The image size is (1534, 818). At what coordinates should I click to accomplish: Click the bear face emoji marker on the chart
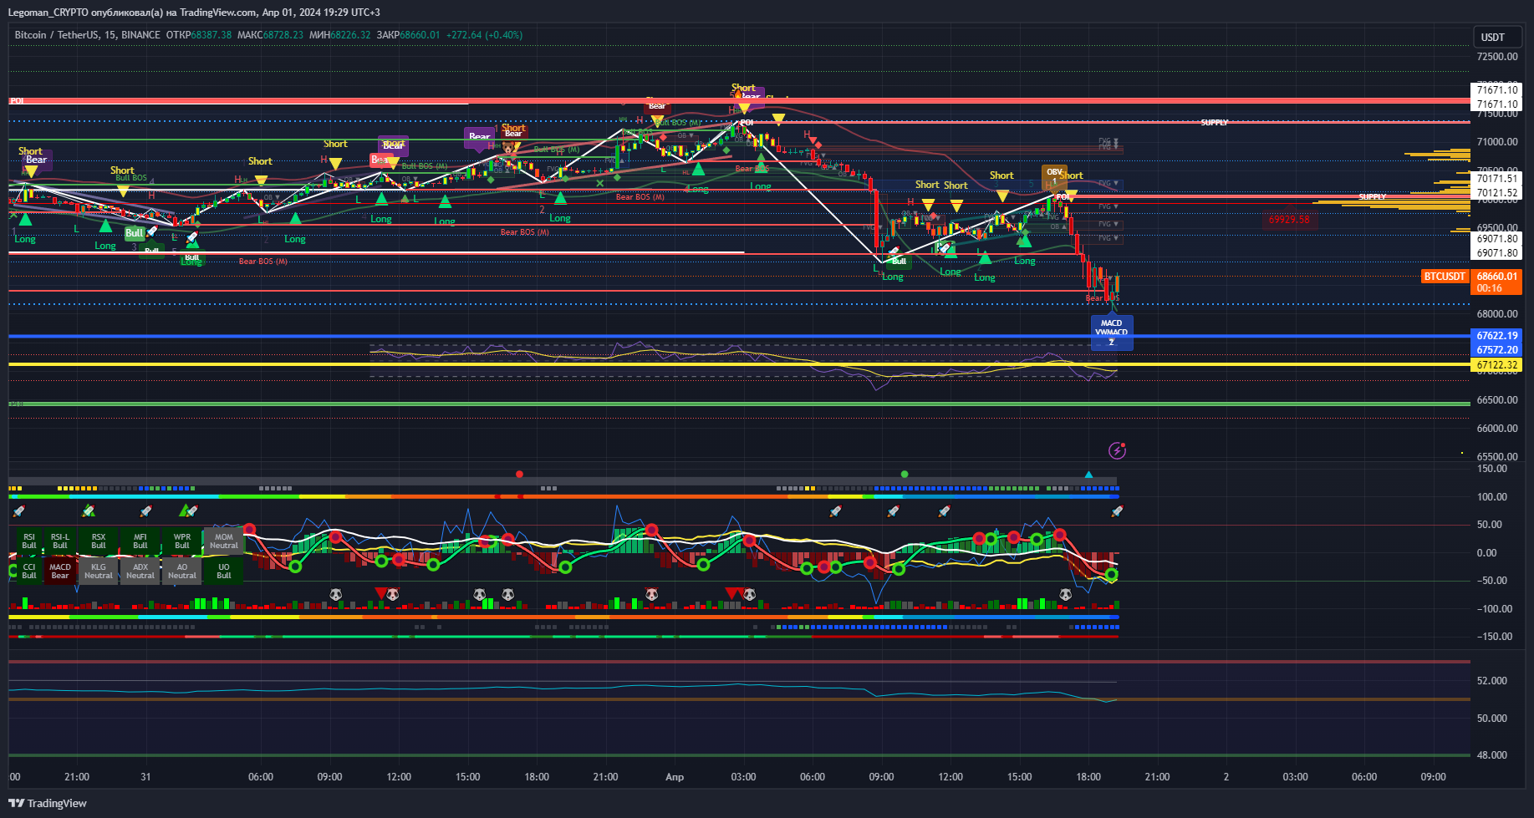[x=507, y=149]
